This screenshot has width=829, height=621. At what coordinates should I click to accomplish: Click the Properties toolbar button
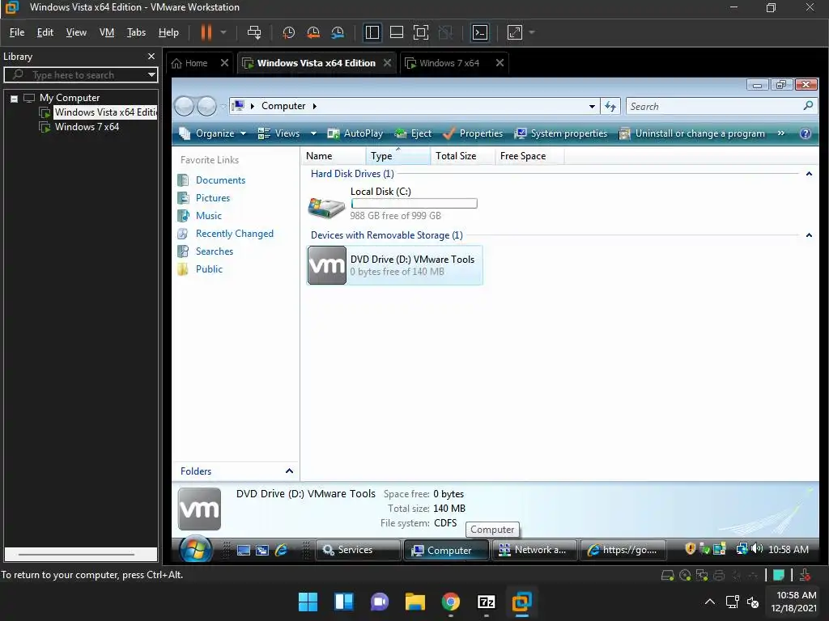tap(473, 133)
